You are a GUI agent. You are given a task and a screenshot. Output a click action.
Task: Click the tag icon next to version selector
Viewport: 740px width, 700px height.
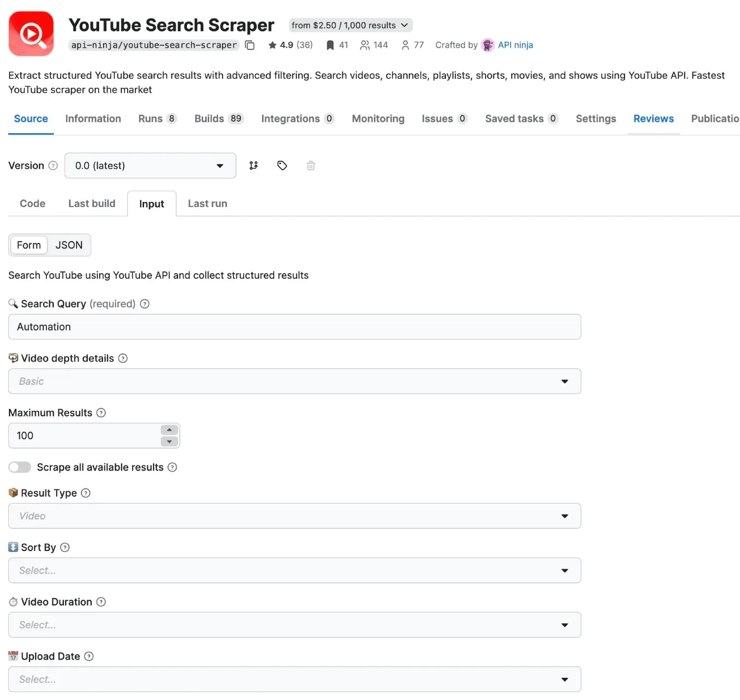click(282, 165)
